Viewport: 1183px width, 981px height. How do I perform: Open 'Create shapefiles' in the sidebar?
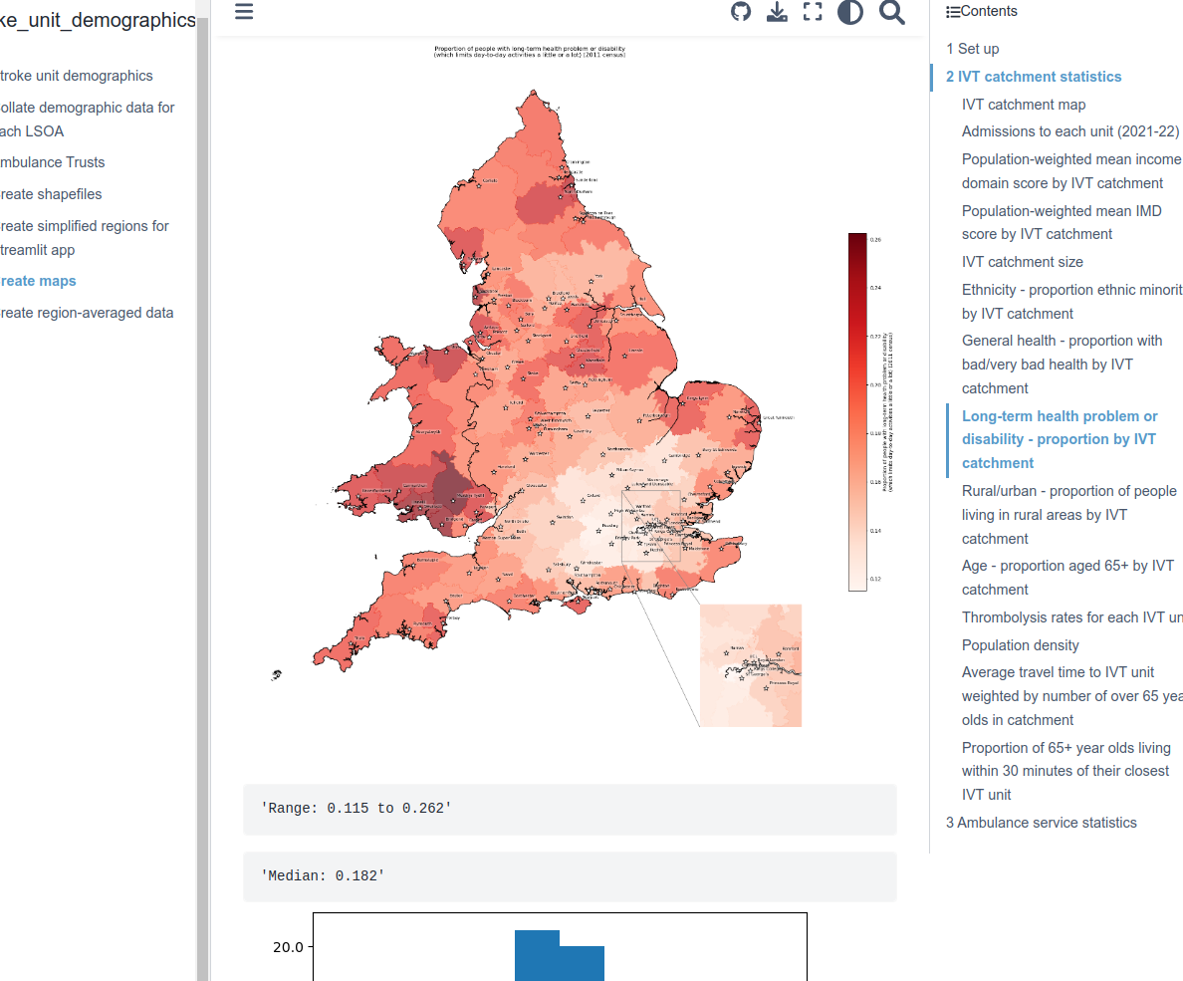click(x=51, y=194)
